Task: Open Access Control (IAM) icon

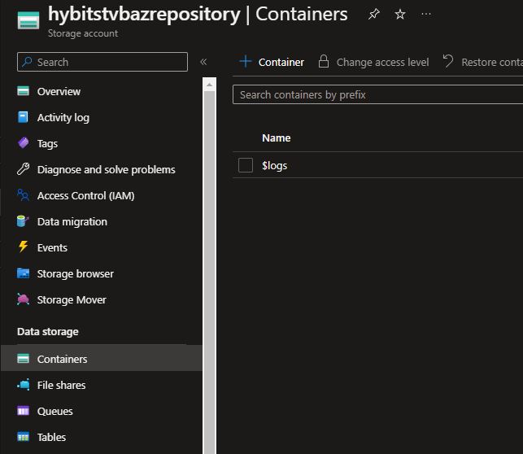Action: [x=23, y=195]
